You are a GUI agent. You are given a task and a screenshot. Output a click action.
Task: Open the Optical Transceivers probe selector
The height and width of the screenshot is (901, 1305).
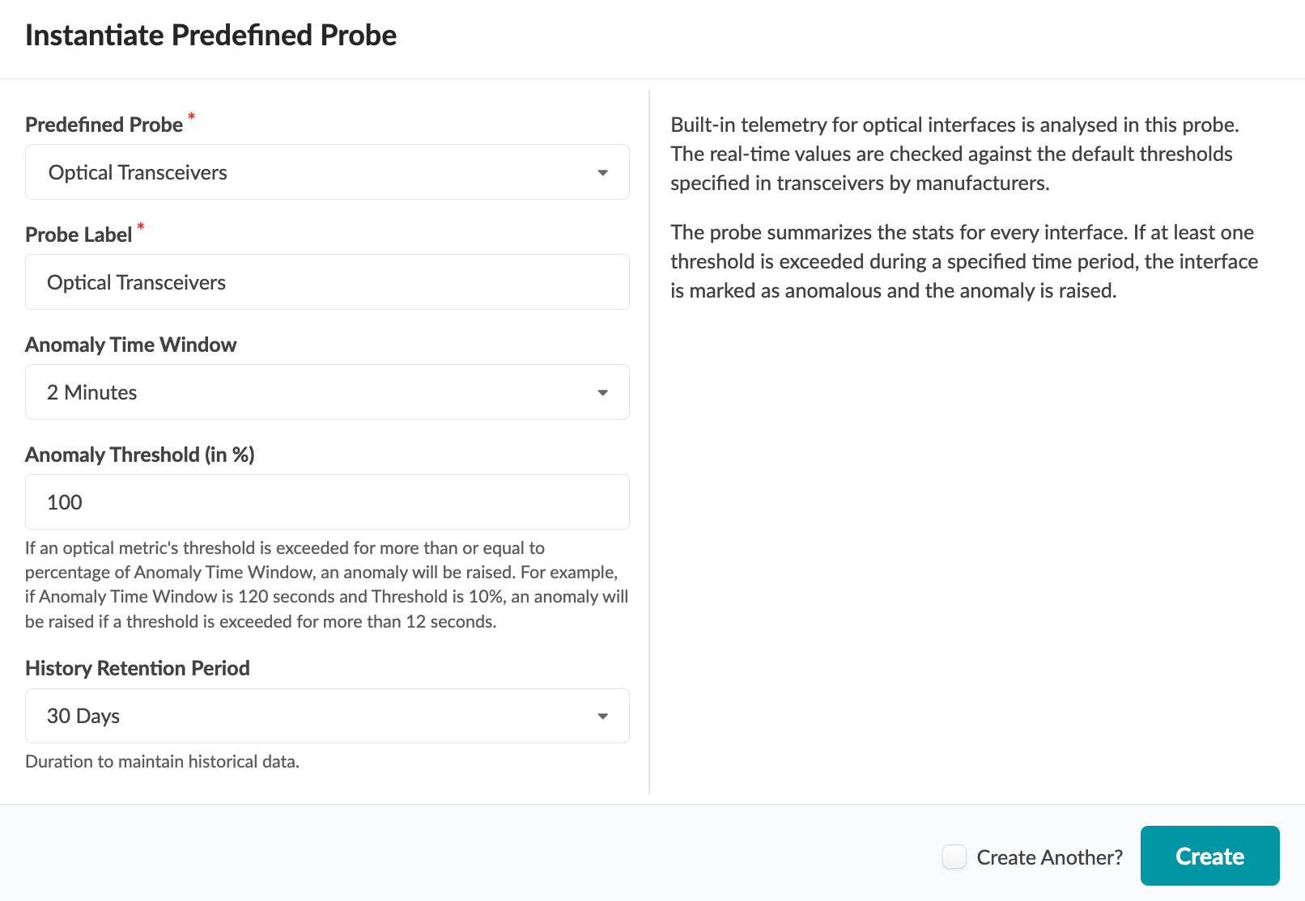(327, 172)
